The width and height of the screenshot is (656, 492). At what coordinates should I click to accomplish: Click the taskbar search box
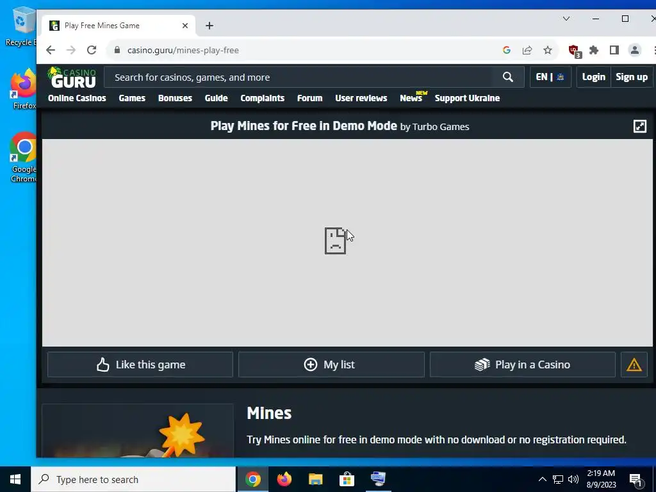pyautogui.click(x=133, y=479)
